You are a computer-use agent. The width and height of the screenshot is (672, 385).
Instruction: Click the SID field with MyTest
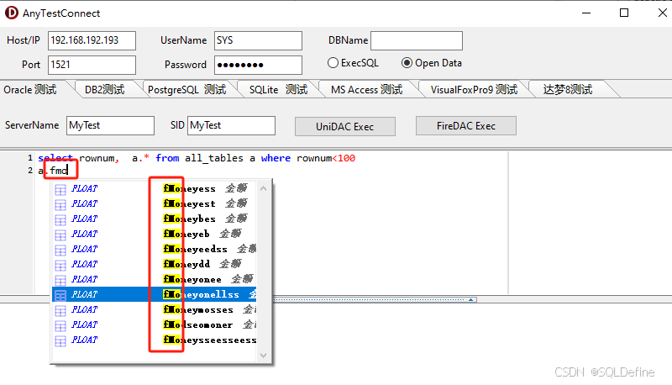click(231, 125)
